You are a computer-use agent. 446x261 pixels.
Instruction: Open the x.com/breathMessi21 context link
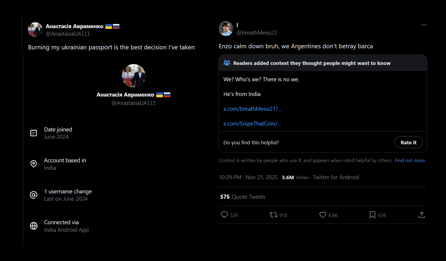(x=253, y=109)
